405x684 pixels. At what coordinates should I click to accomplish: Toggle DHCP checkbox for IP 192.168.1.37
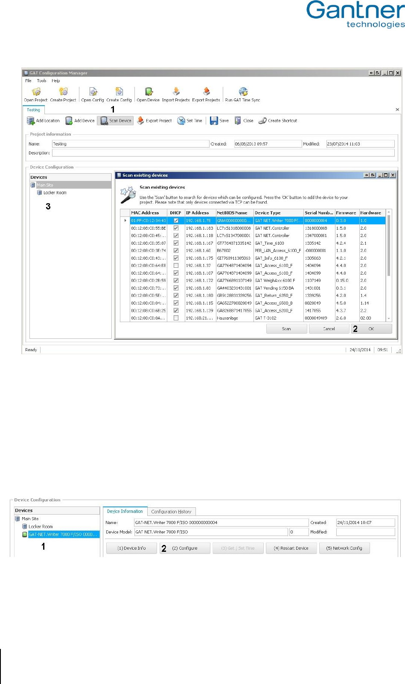pyautogui.click(x=176, y=266)
